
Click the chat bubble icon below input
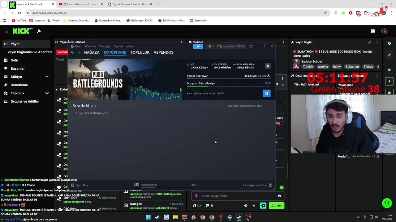pyautogui.click(x=246, y=206)
